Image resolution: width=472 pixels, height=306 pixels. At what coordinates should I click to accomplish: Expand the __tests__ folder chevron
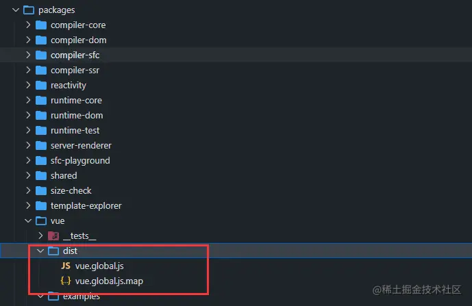[x=40, y=235]
